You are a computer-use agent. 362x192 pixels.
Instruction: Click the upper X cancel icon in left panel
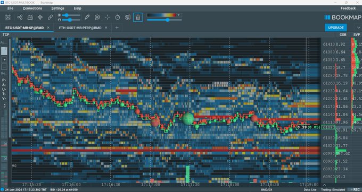click(5, 144)
